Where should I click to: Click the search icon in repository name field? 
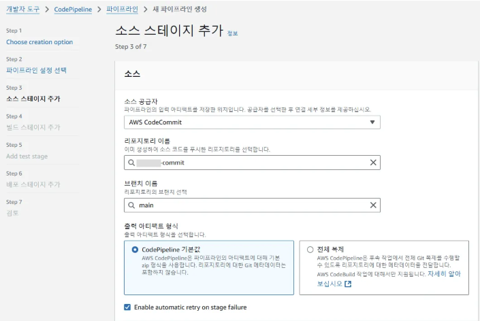(x=131, y=163)
